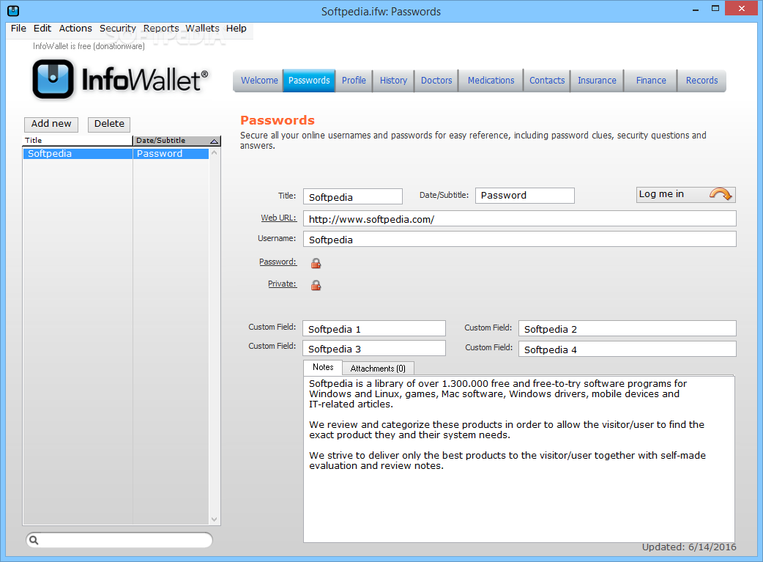Open the Wallets menu
Screen dimensions: 763x562
coord(202,29)
